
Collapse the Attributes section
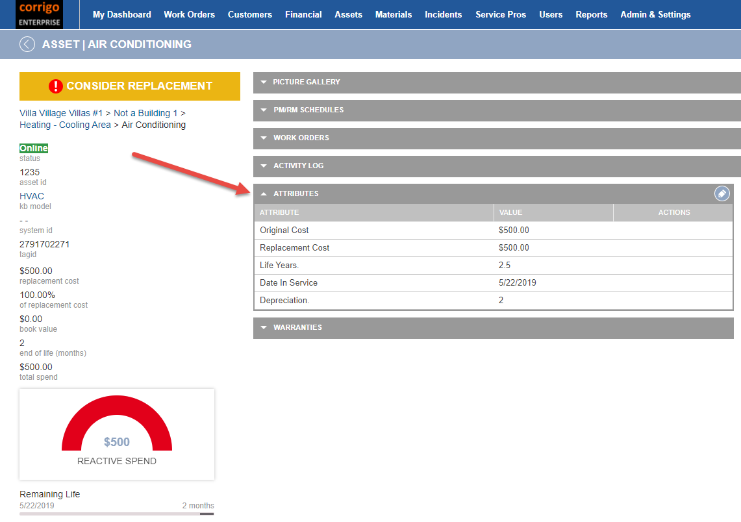(264, 193)
